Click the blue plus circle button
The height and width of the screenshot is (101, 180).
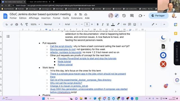tap(163, 55)
